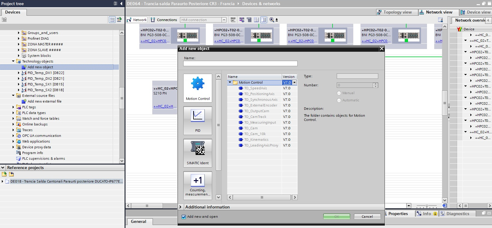Image resolution: width=492 pixels, height=228 pixels.
Task: Open the Motion Control version dropdown
Action: click(x=295, y=82)
